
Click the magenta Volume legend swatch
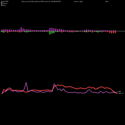(1, 3)
